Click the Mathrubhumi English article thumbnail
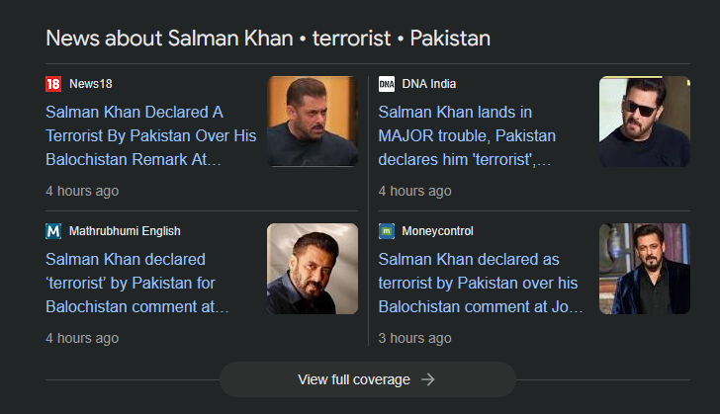The image size is (720, 414). [313, 269]
